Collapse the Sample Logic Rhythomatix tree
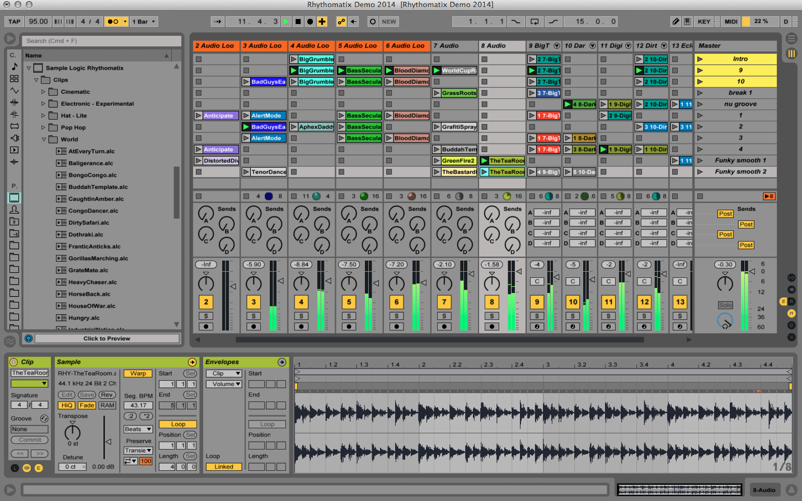This screenshot has height=501, width=802. (29, 68)
